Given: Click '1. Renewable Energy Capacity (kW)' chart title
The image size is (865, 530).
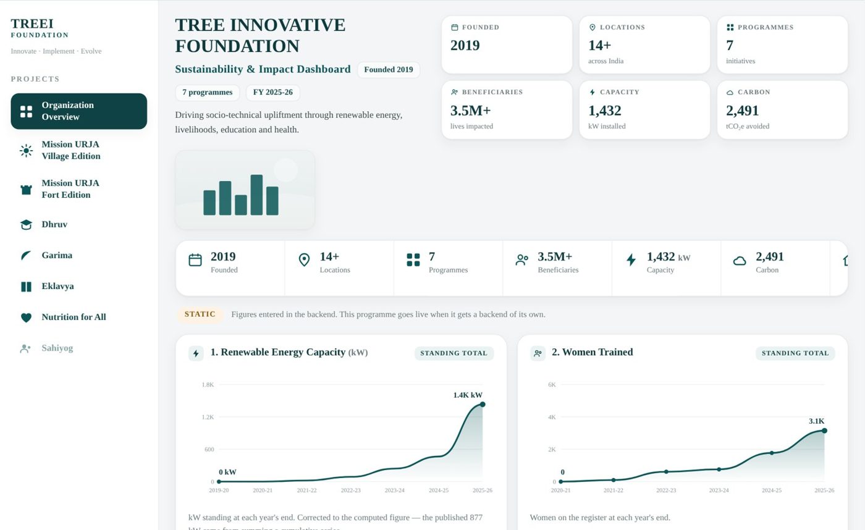Looking at the screenshot, I should [289, 352].
